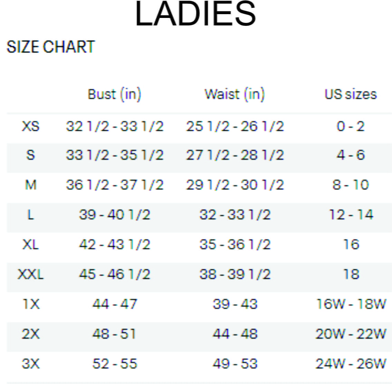
Task: Select the Waist (in) column header
Action: 235,94
